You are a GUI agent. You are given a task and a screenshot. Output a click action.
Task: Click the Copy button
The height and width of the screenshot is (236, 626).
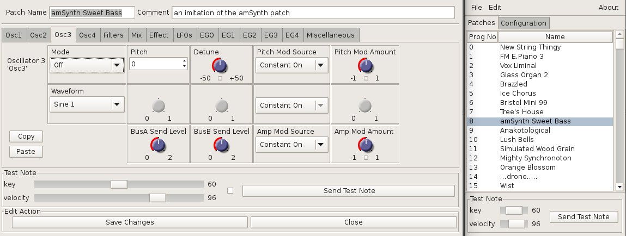point(26,136)
